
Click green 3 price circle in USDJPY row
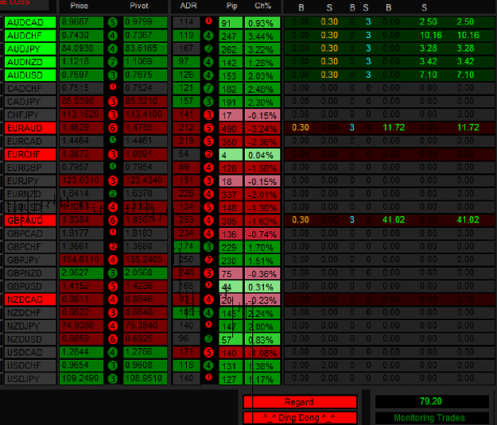[x=113, y=379]
